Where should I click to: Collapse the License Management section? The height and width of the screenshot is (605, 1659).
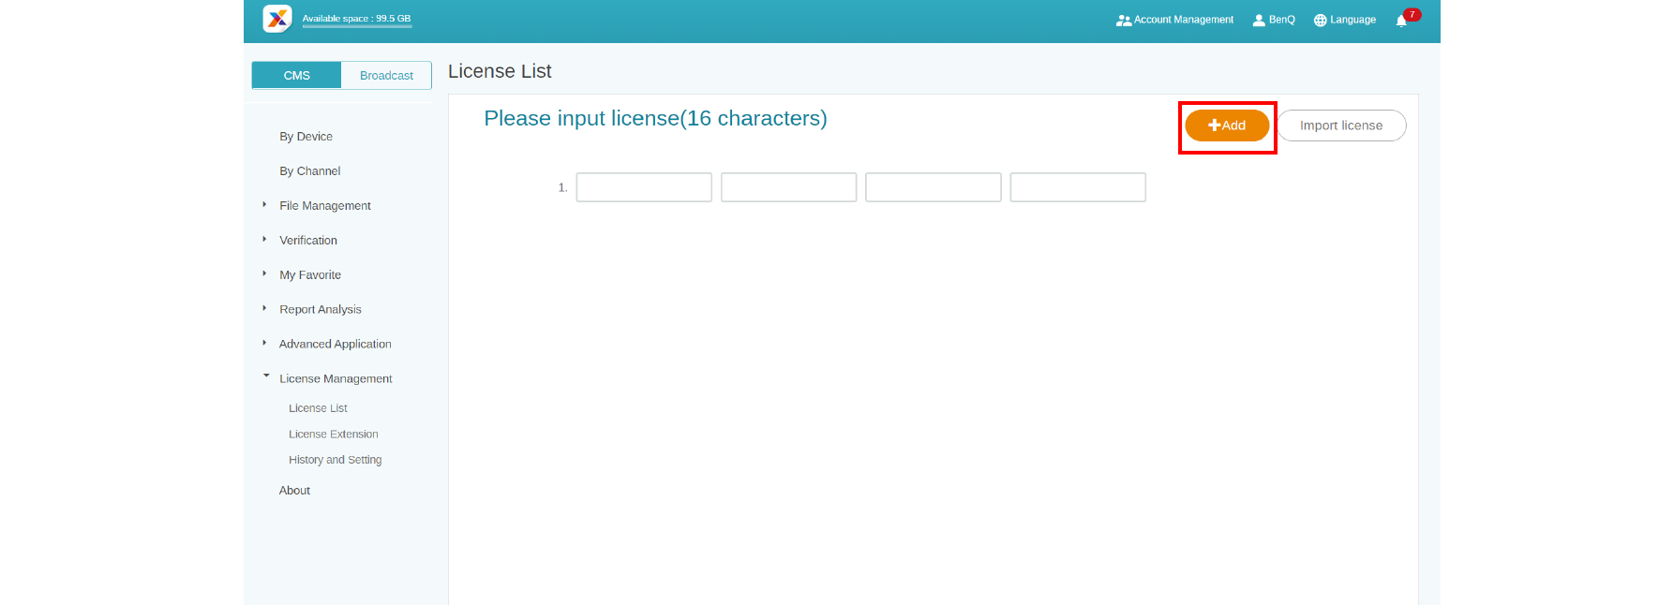(x=266, y=376)
